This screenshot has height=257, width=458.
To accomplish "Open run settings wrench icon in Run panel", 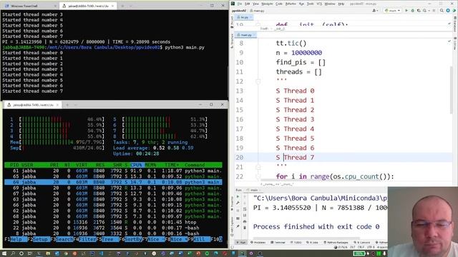I will point(238,203).
